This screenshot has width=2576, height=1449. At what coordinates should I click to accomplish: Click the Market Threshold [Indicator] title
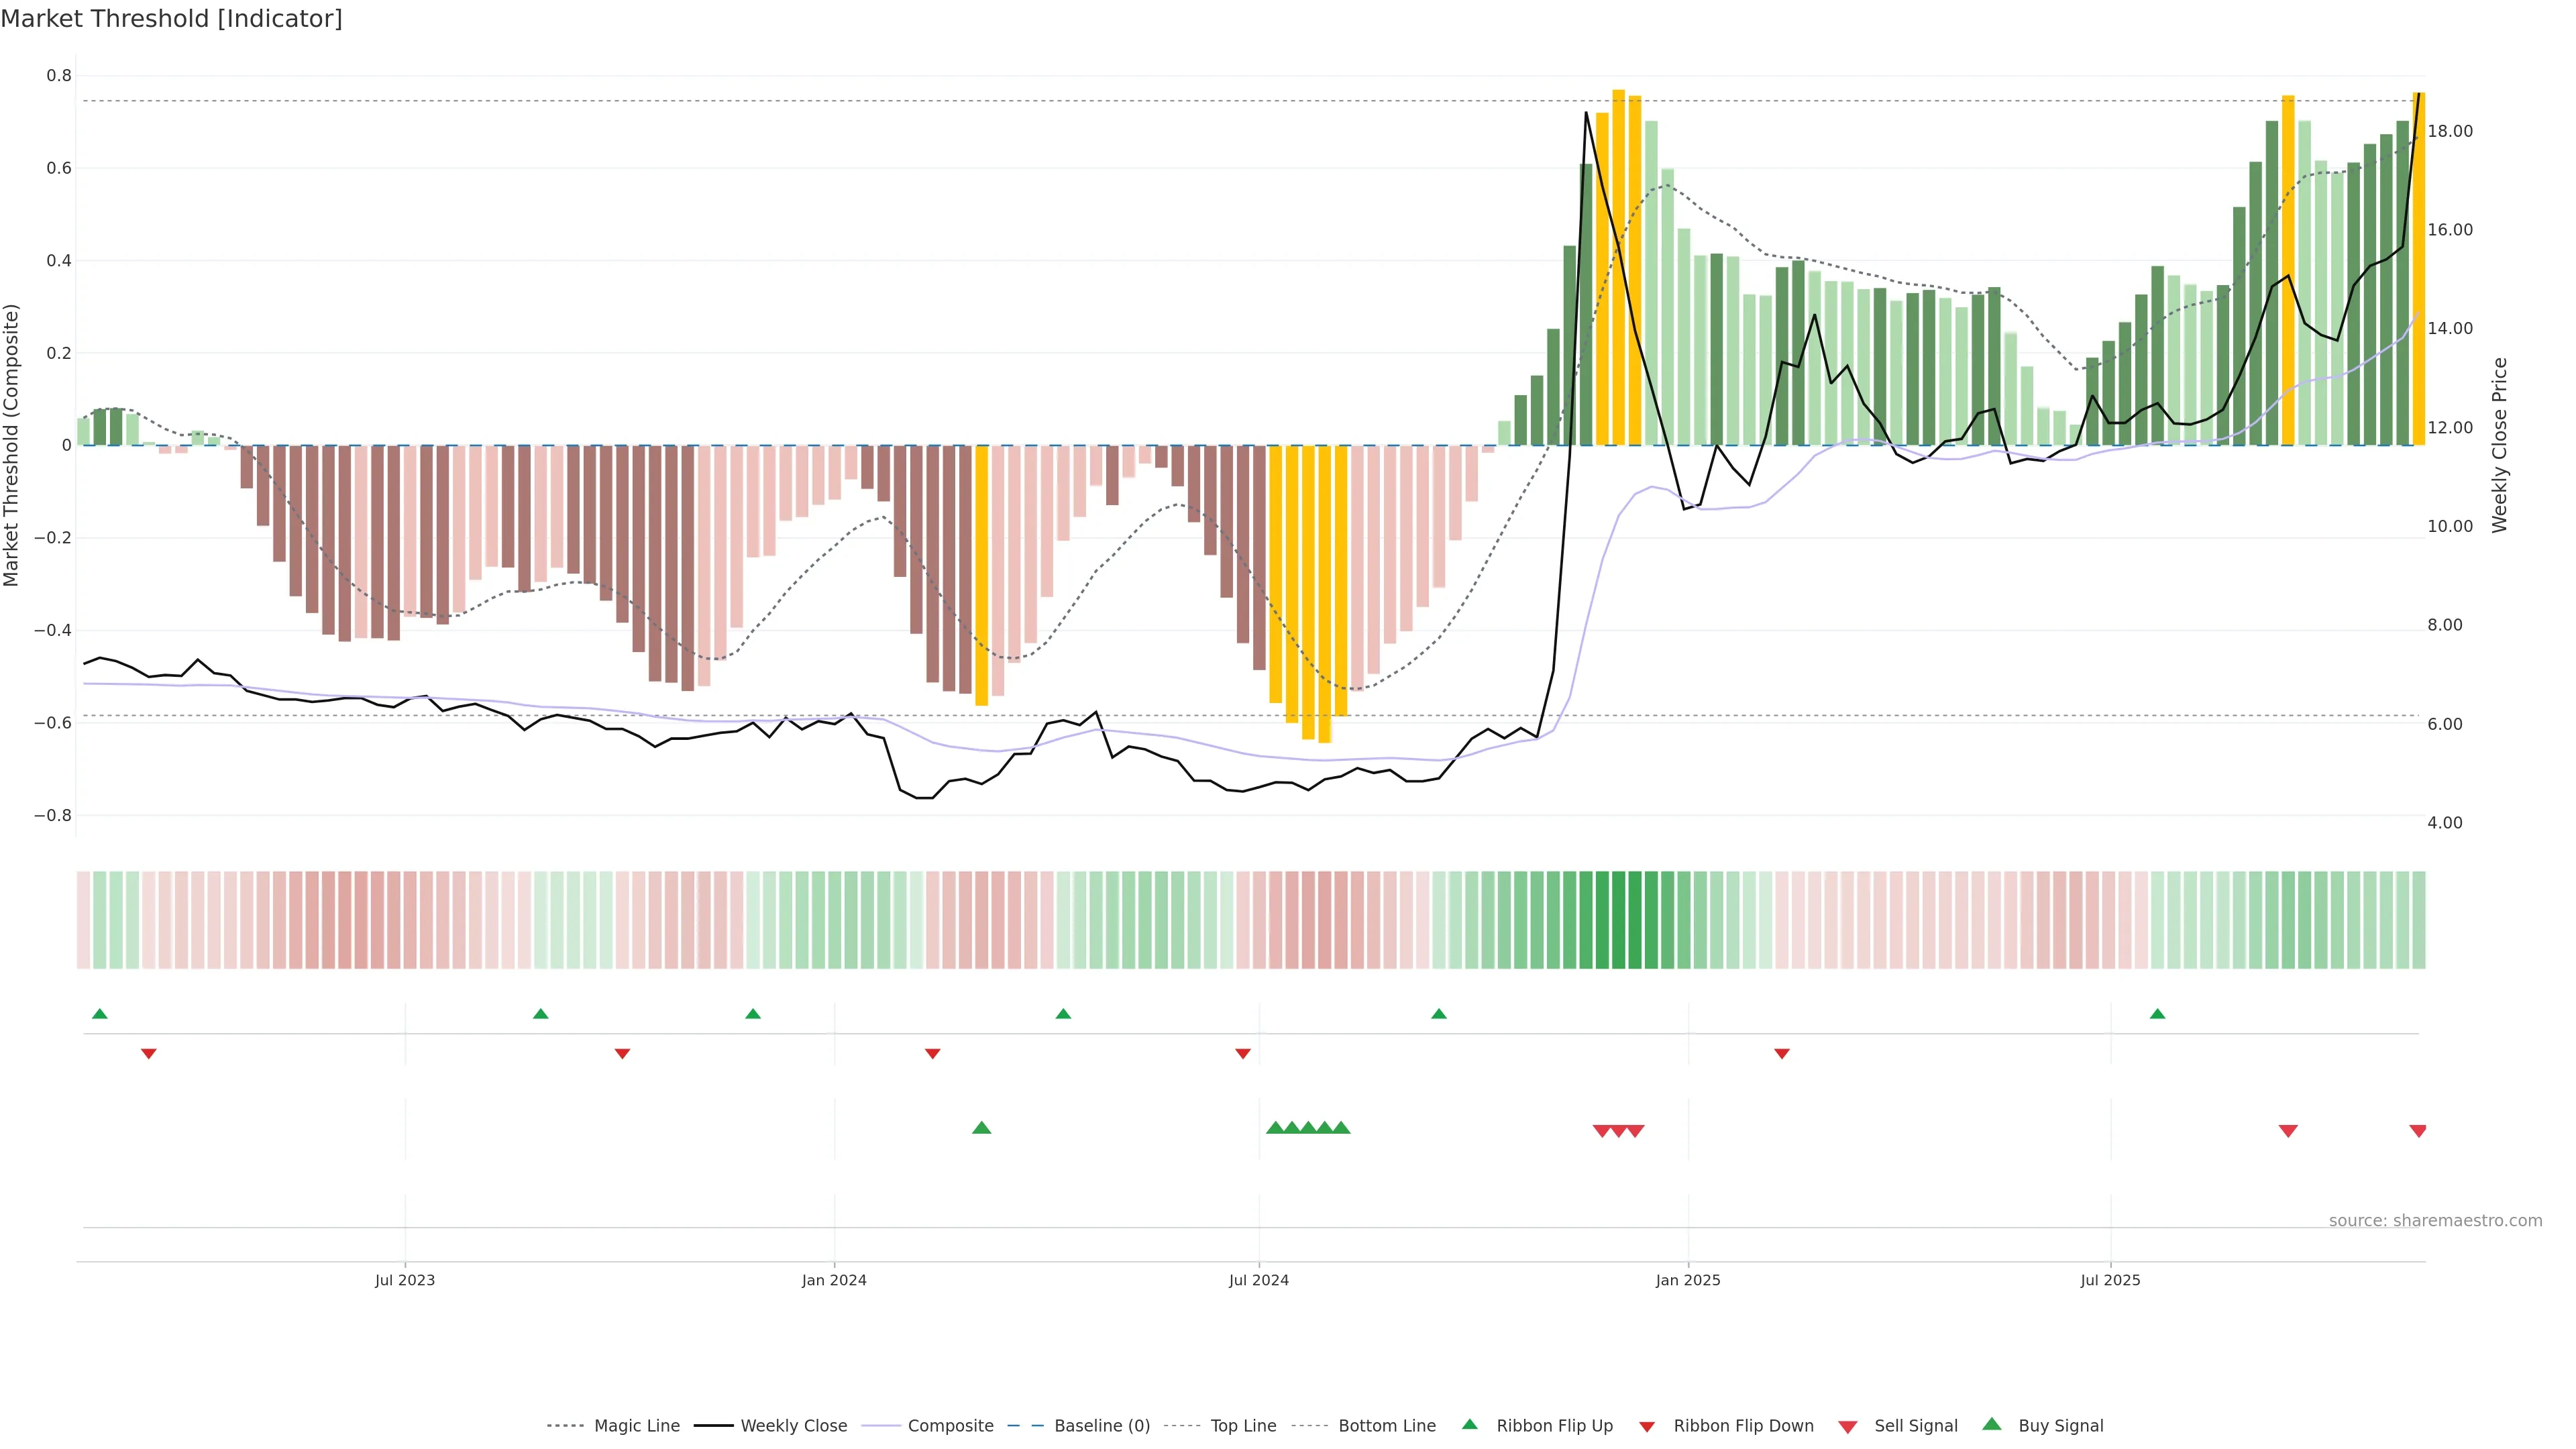coord(171,19)
